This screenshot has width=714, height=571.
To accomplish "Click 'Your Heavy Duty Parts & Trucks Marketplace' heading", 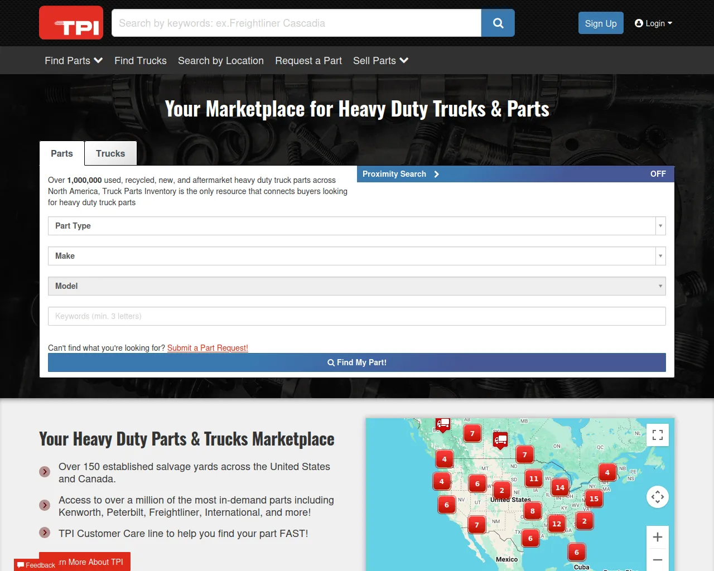I will click(x=187, y=439).
